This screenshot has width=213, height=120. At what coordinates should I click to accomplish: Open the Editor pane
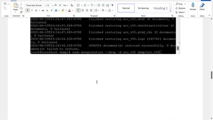[x=202, y=7]
